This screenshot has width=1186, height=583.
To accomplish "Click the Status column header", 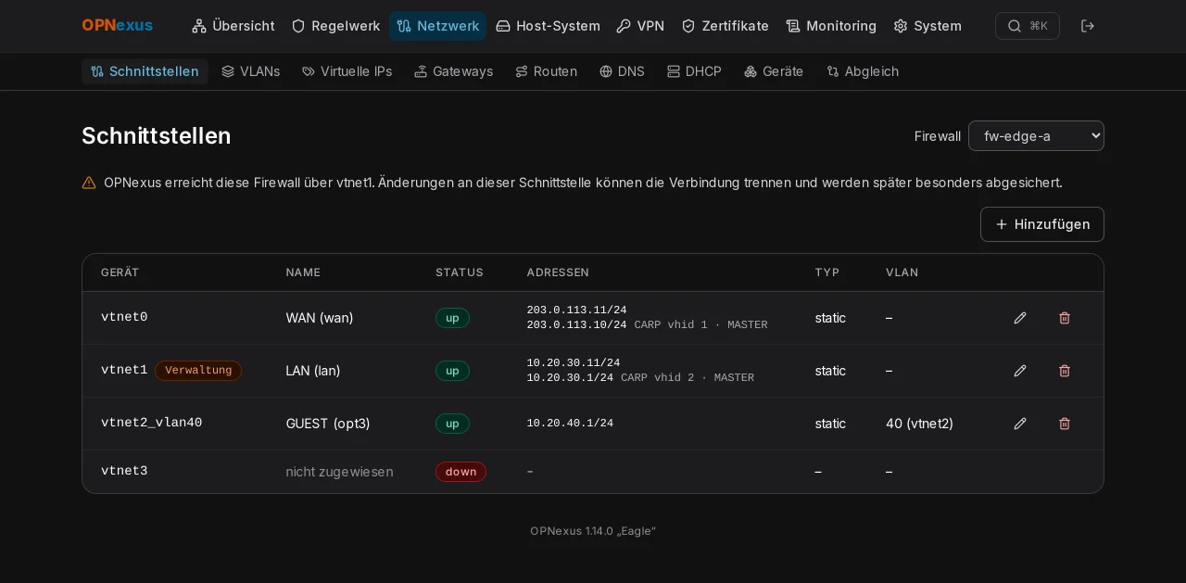I will point(460,272).
